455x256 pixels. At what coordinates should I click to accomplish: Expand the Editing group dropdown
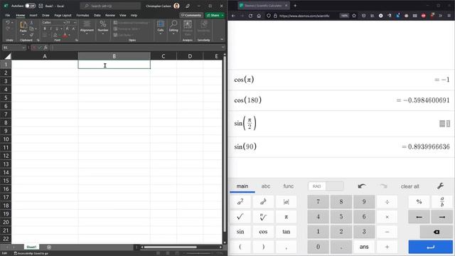click(173, 34)
